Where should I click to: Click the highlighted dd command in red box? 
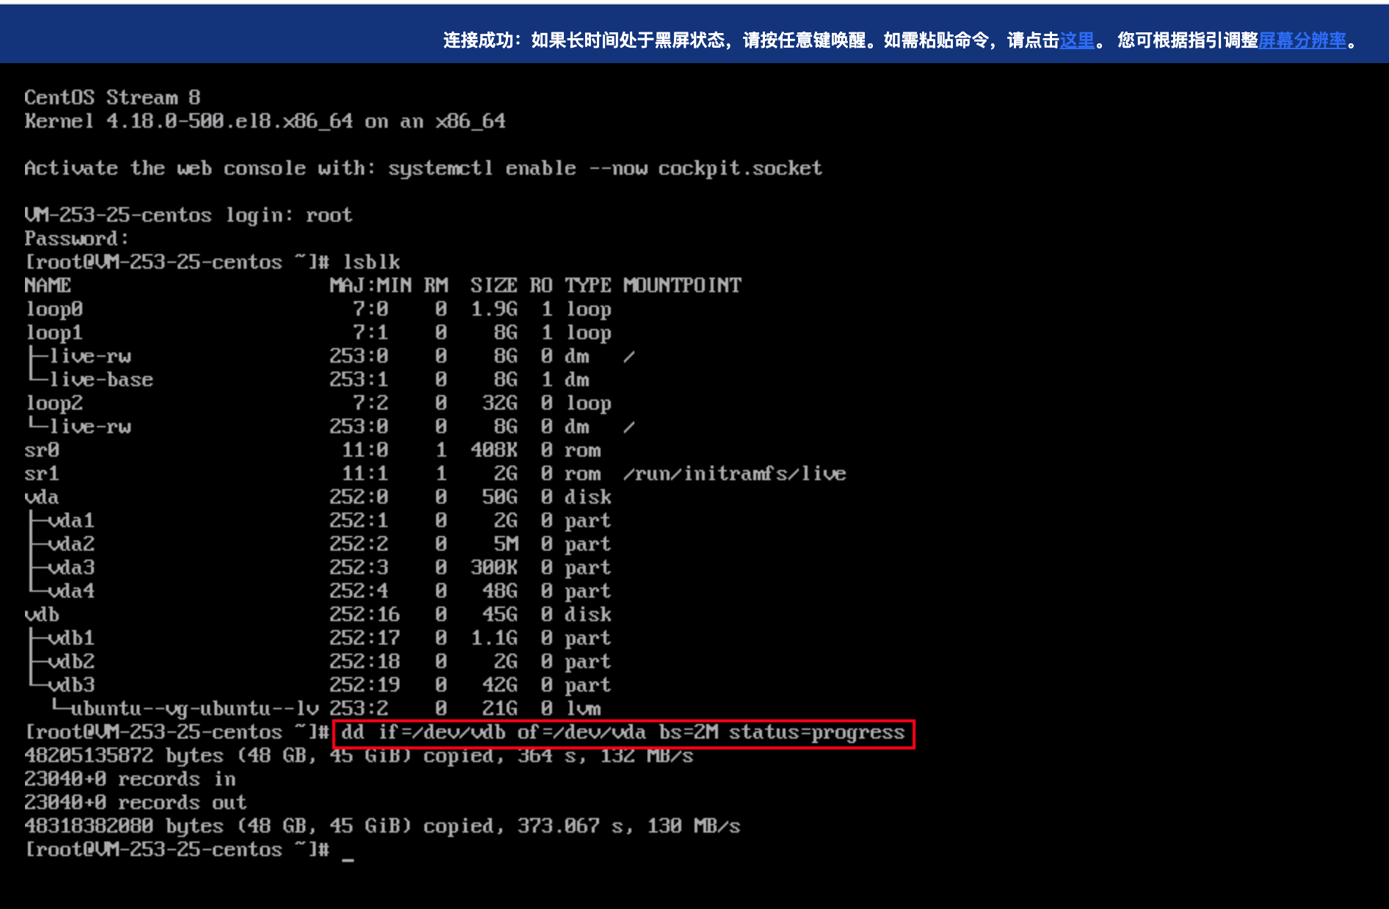click(x=623, y=733)
